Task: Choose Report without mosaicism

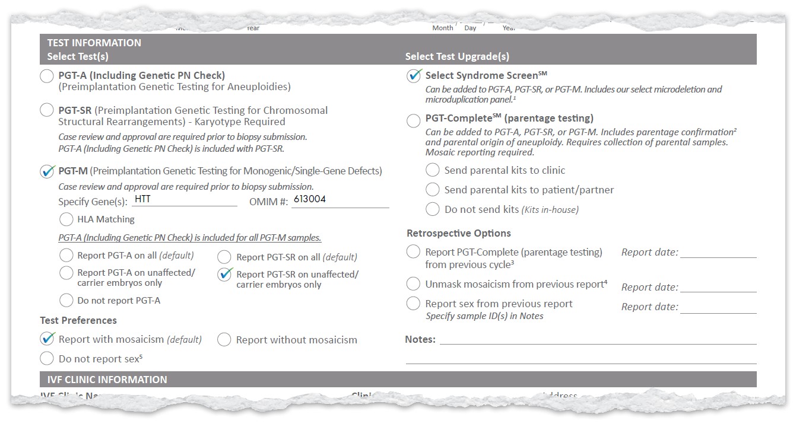Action: point(224,340)
